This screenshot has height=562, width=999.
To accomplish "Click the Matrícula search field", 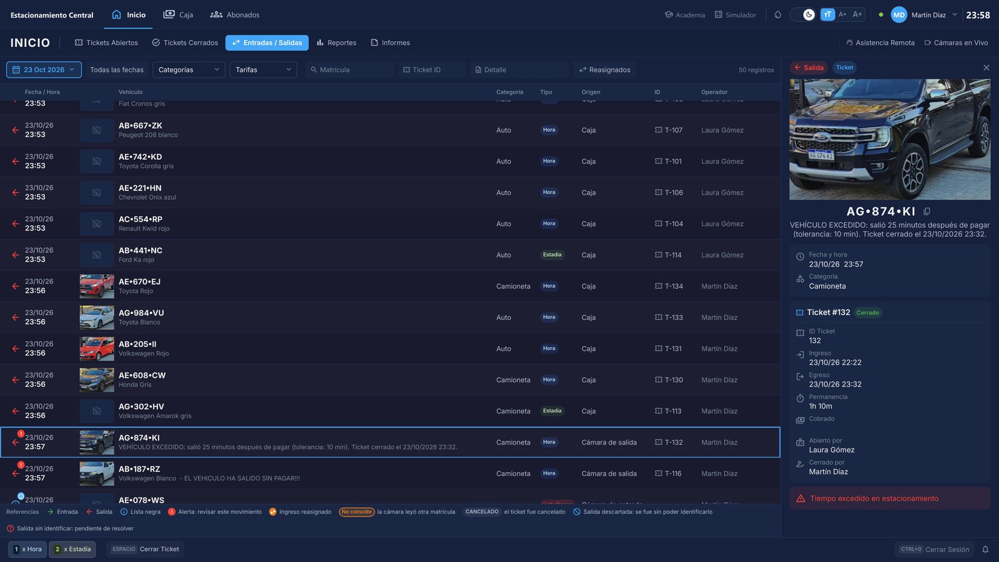I will [350, 69].
